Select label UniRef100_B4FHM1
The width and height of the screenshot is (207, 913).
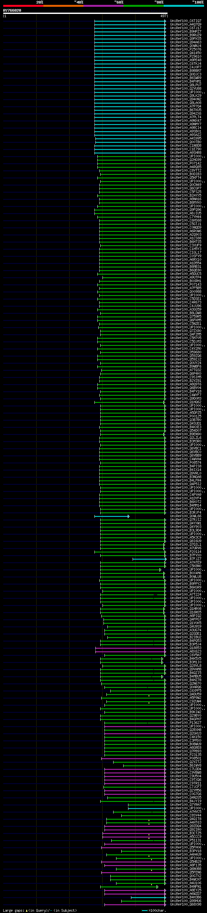point(186,82)
